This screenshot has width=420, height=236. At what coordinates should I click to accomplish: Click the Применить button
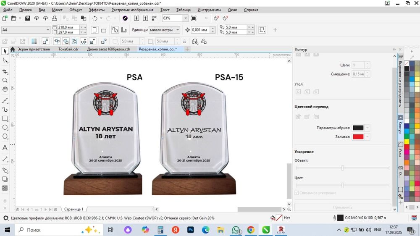(x=342, y=207)
